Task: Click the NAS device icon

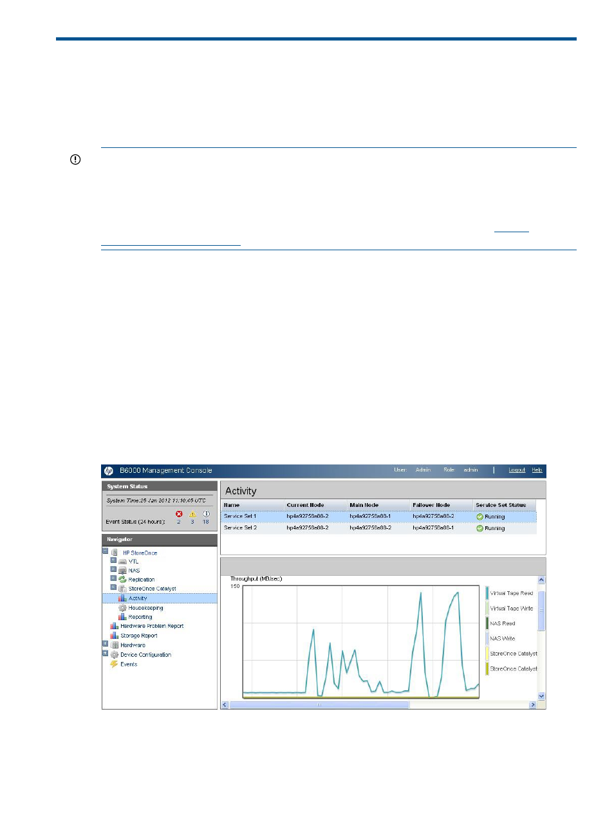Action: pos(122,571)
